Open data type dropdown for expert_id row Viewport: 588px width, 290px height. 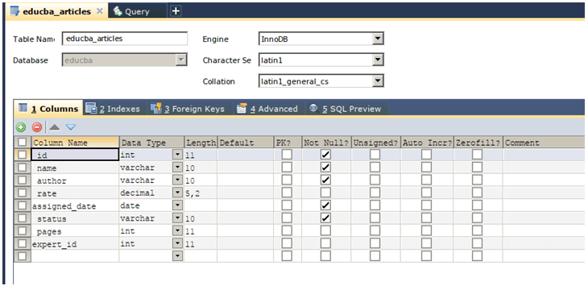point(177,244)
